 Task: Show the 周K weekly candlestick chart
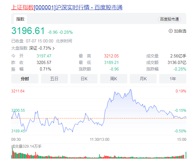click(x=113, y=79)
